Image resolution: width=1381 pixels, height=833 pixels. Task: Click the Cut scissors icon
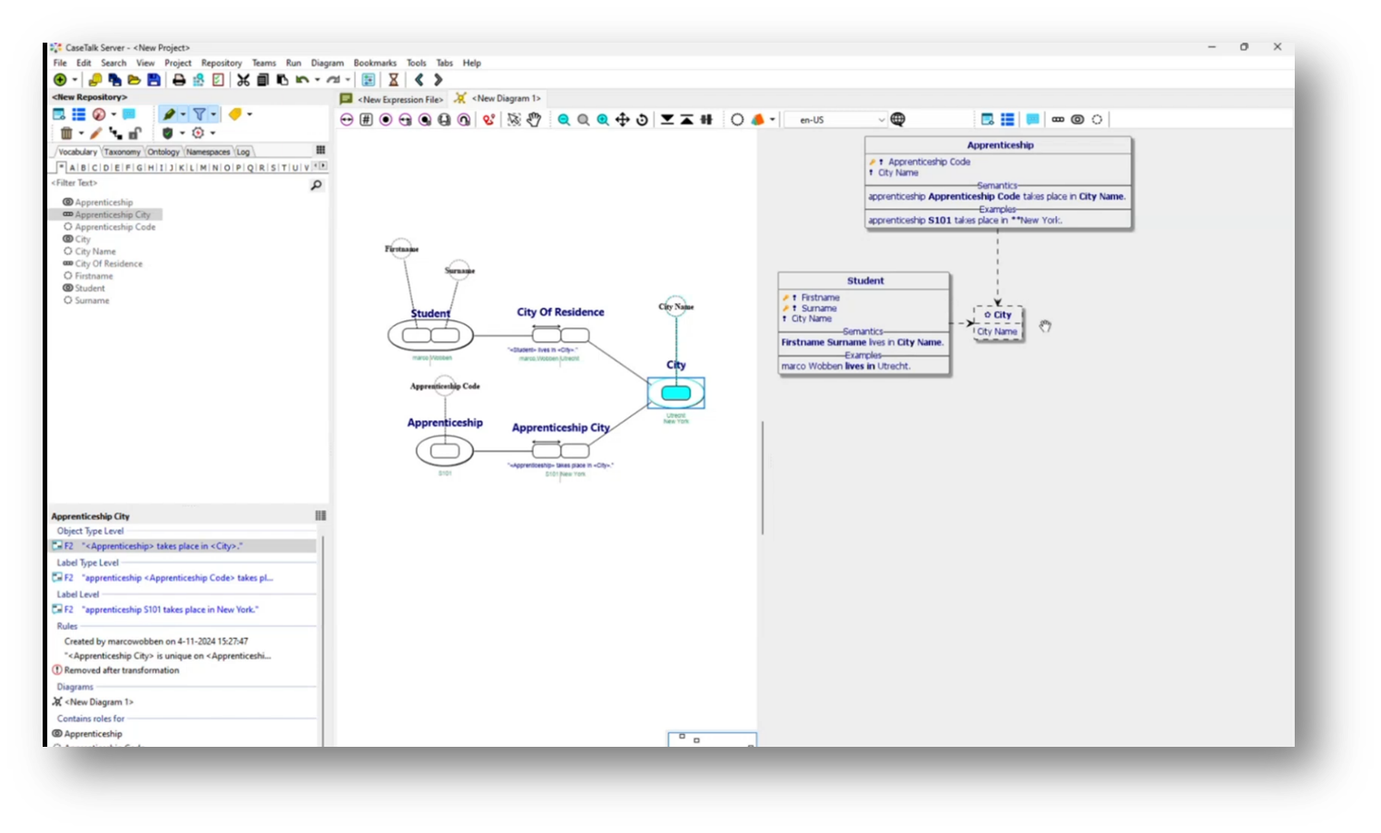pos(243,80)
